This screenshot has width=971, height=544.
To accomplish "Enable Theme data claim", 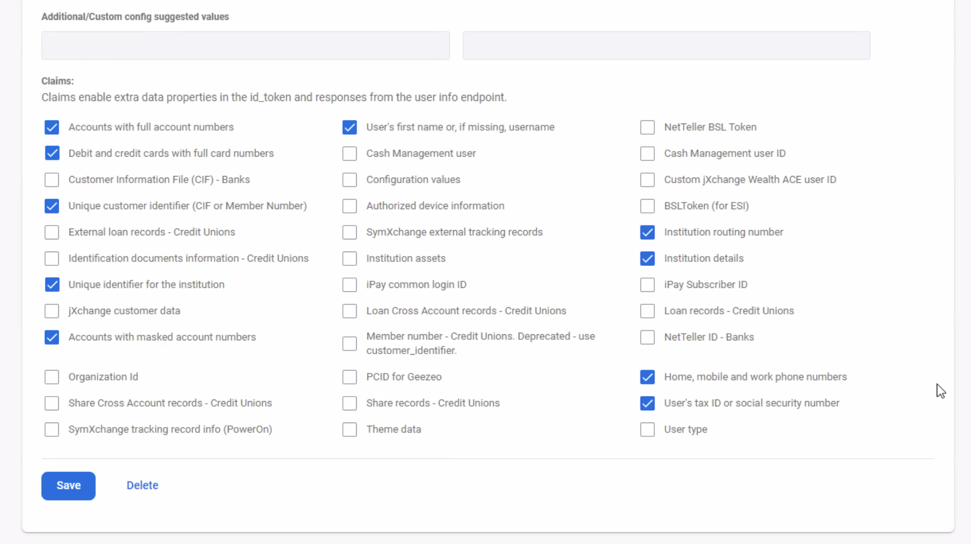I will tap(350, 430).
